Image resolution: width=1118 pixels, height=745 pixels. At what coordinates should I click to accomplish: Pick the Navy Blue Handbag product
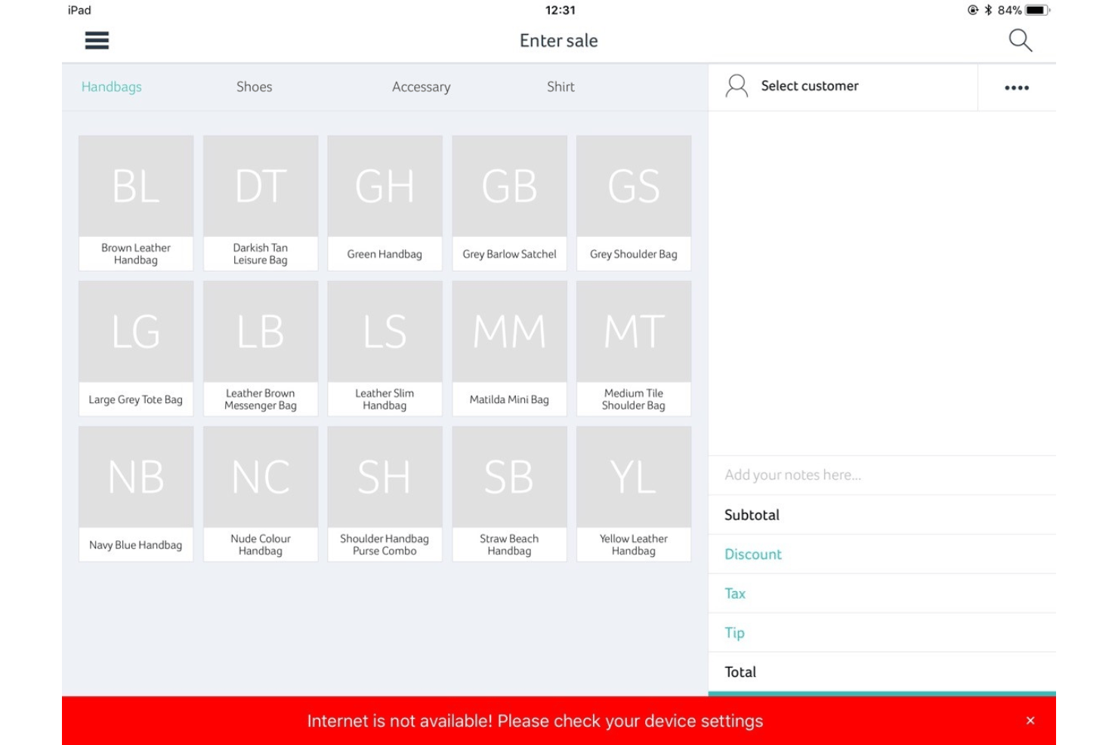click(x=136, y=494)
